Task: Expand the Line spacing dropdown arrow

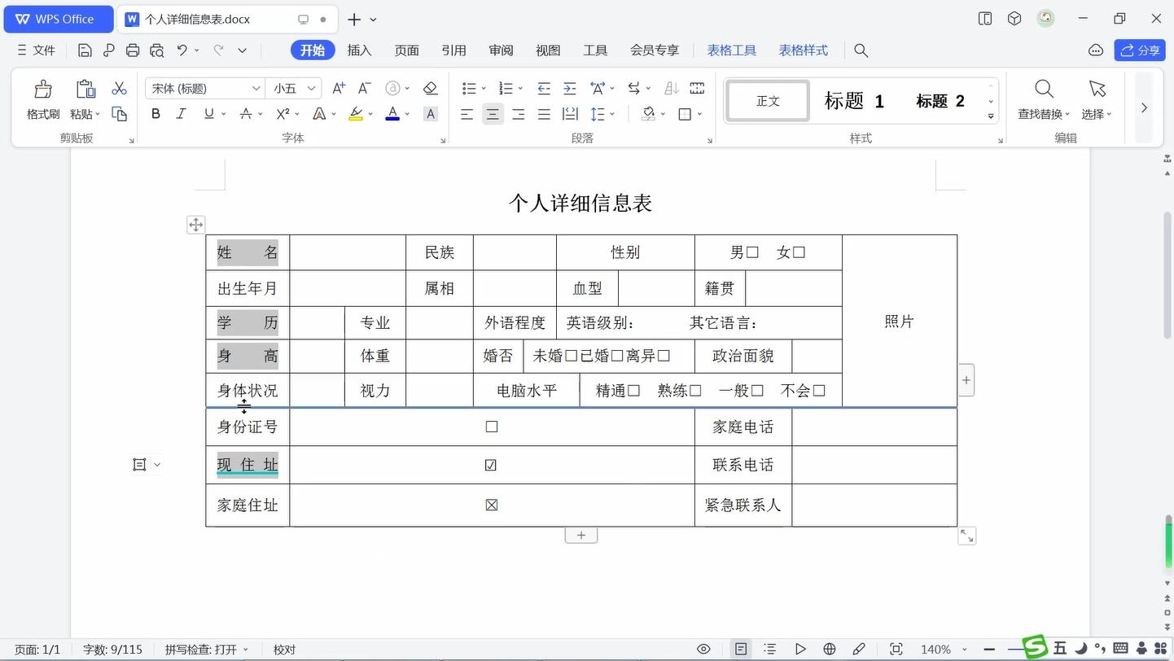Action: (612, 115)
